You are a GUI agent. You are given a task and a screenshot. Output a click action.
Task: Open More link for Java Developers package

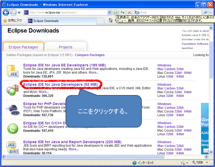click(x=44, y=92)
